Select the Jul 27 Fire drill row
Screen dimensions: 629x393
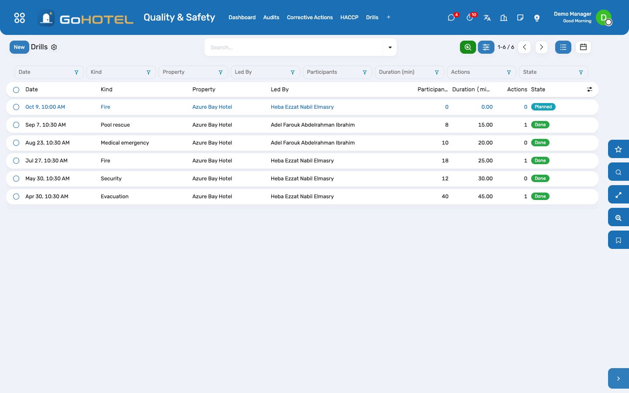point(16,161)
